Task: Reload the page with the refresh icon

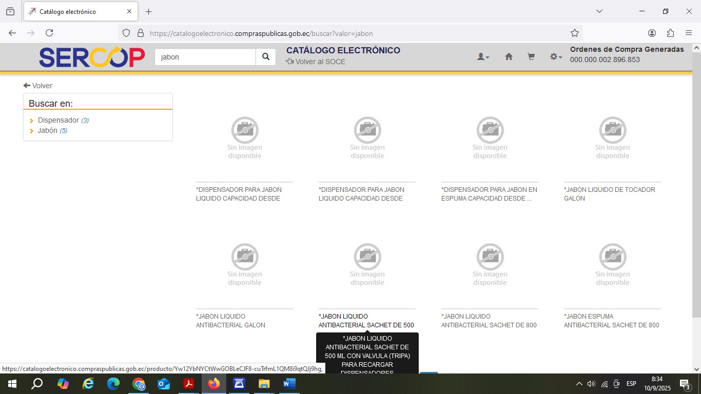Action: pyautogui.click(x=49, y=33)
